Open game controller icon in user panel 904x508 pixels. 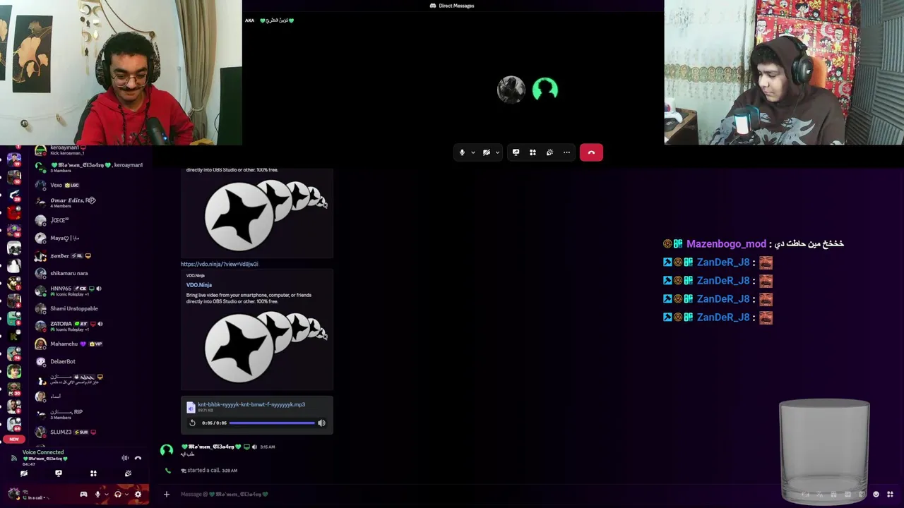click(x=83, y=494)
